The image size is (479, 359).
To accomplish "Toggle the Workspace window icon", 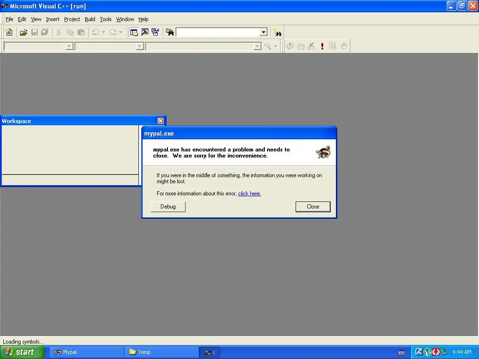I will click(x=134, y=32).
